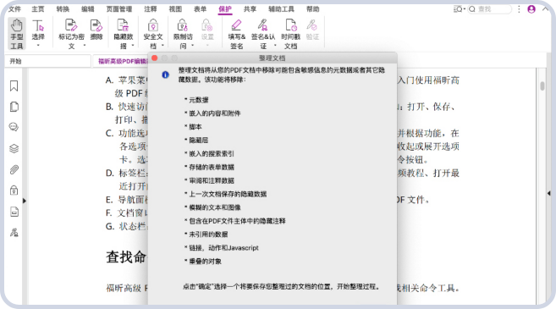Click the search options list icon
The image size is (556, 309).
pos(459,9)
